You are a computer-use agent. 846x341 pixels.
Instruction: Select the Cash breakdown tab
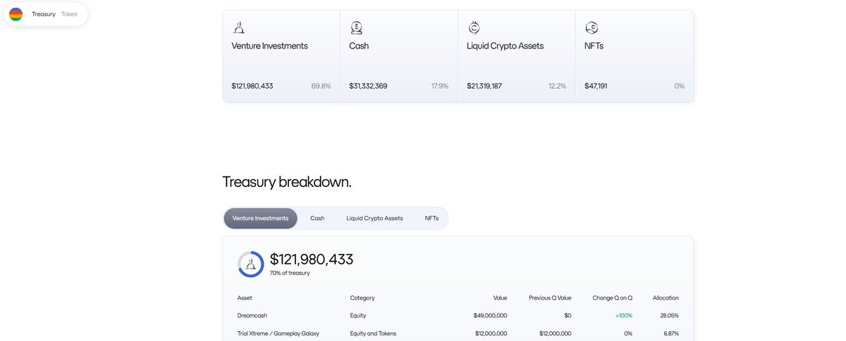coord(317,218)
